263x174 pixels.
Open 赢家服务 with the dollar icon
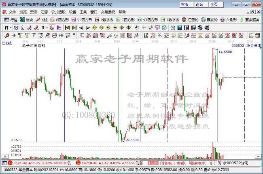click(250, 20)
